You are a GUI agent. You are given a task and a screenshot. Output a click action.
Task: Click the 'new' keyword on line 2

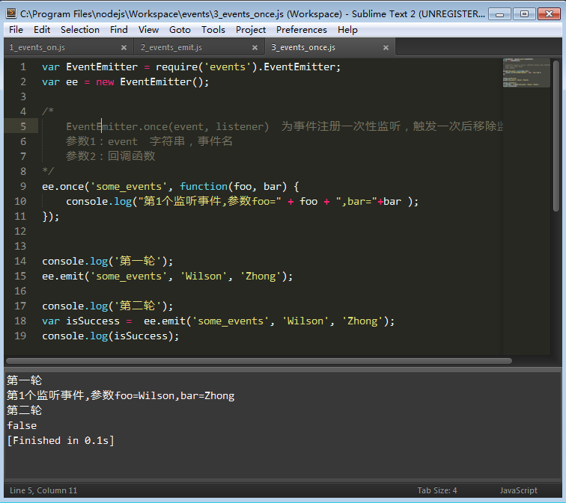click(x=105, y=82)
